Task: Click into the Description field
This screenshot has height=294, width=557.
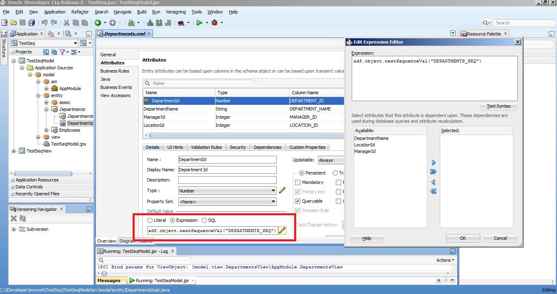Action: pyautogui.click(x=227, y=180)
